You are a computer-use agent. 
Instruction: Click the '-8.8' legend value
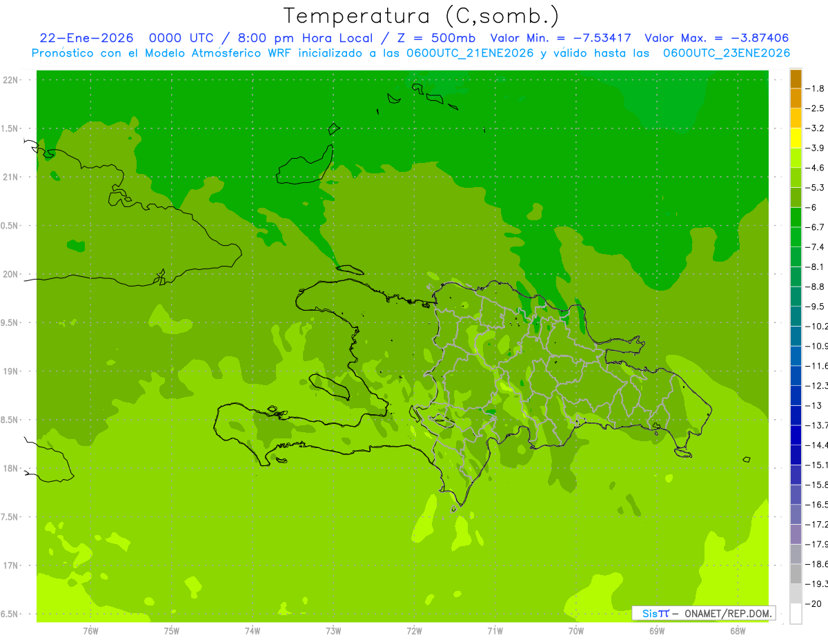(x=815, y=287)
